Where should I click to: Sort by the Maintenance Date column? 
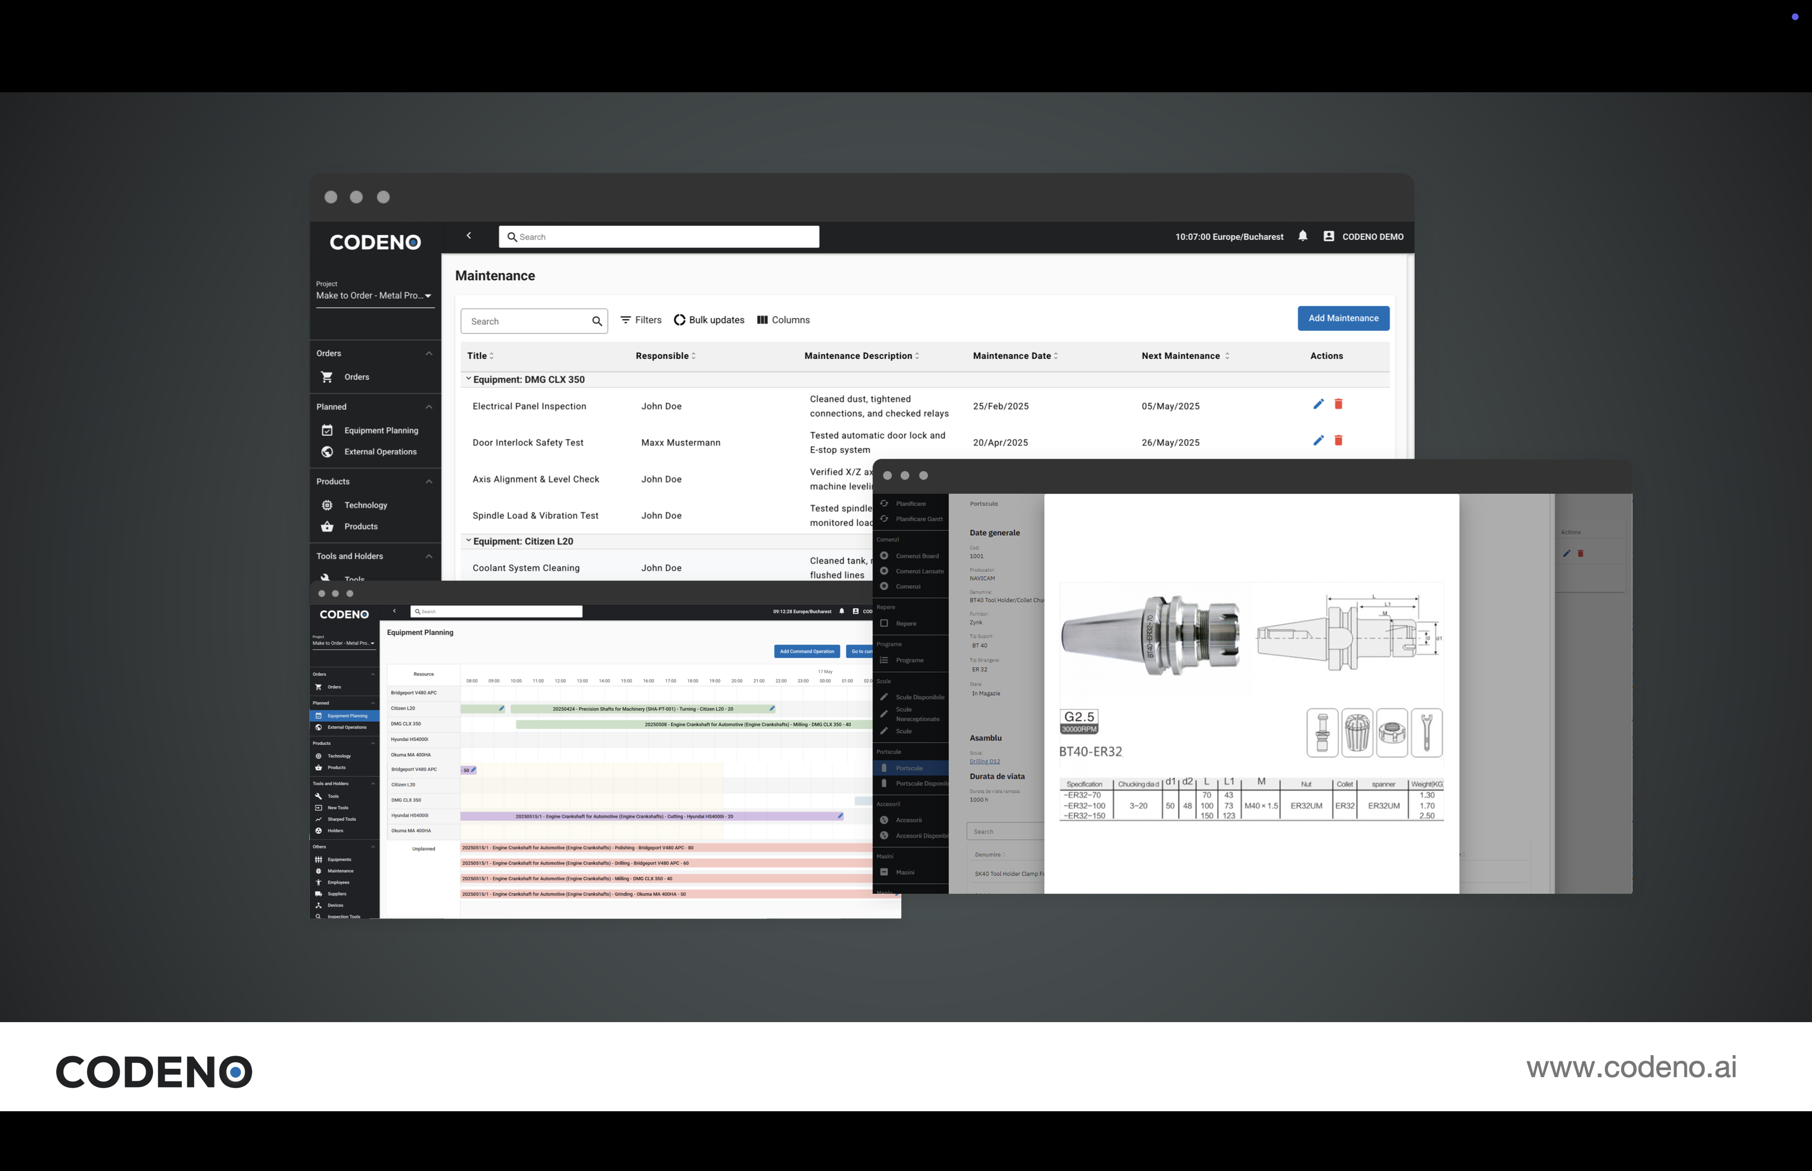click(x=1011, y=356)
